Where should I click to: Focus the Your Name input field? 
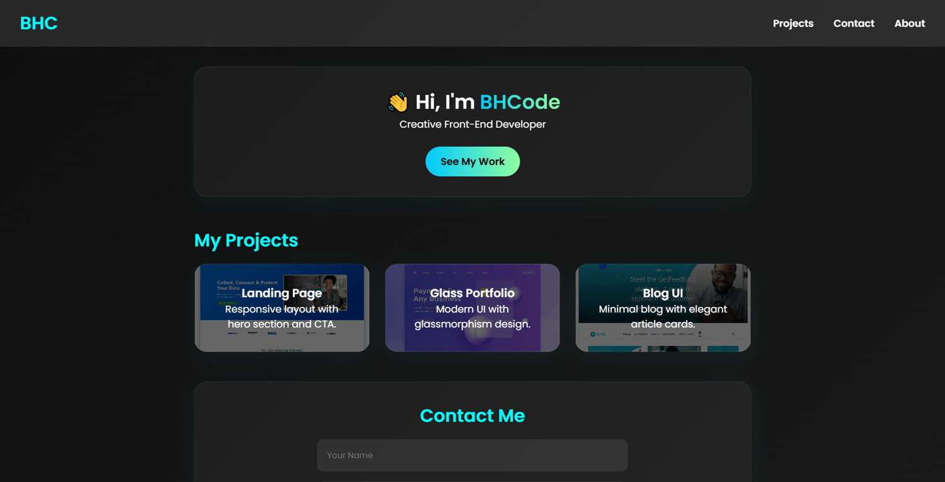coord(472,455)
